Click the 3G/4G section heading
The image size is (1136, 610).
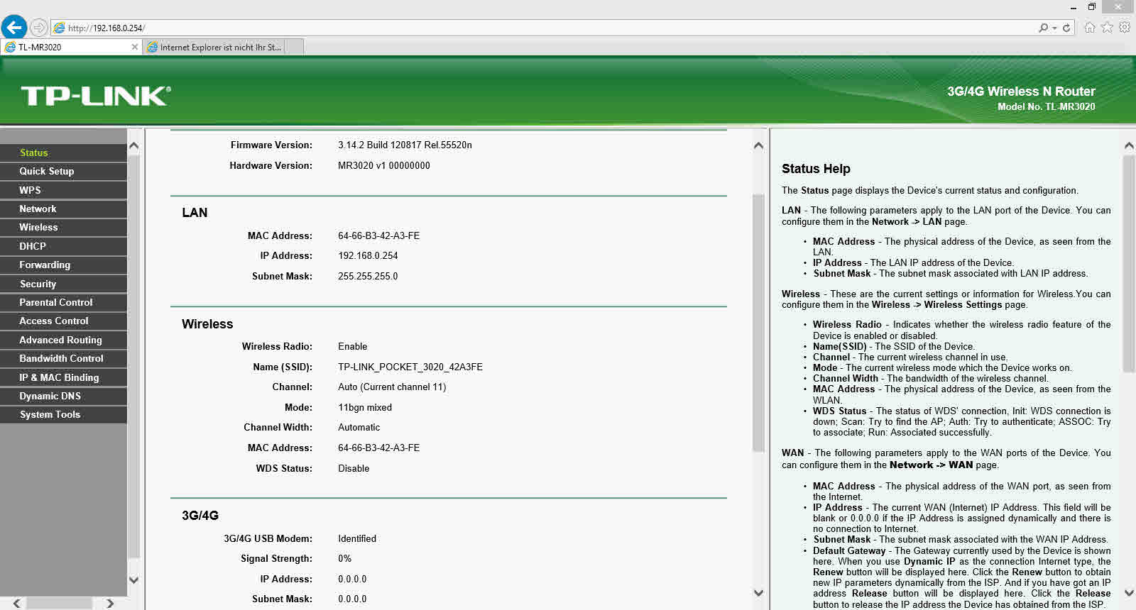coord(200,516)
